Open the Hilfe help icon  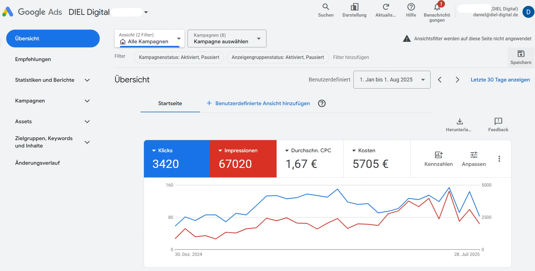tap(411, 7)
